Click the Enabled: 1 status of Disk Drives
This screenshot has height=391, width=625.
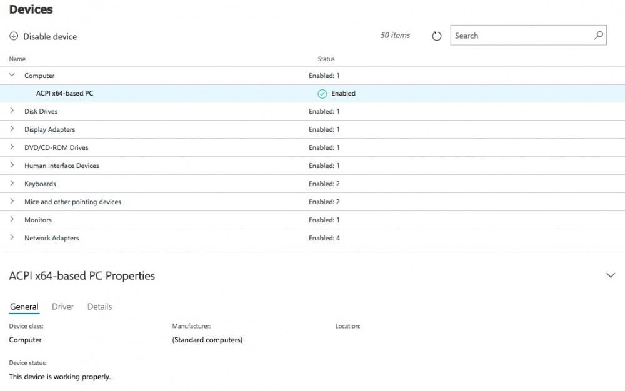tap(324, 111)
